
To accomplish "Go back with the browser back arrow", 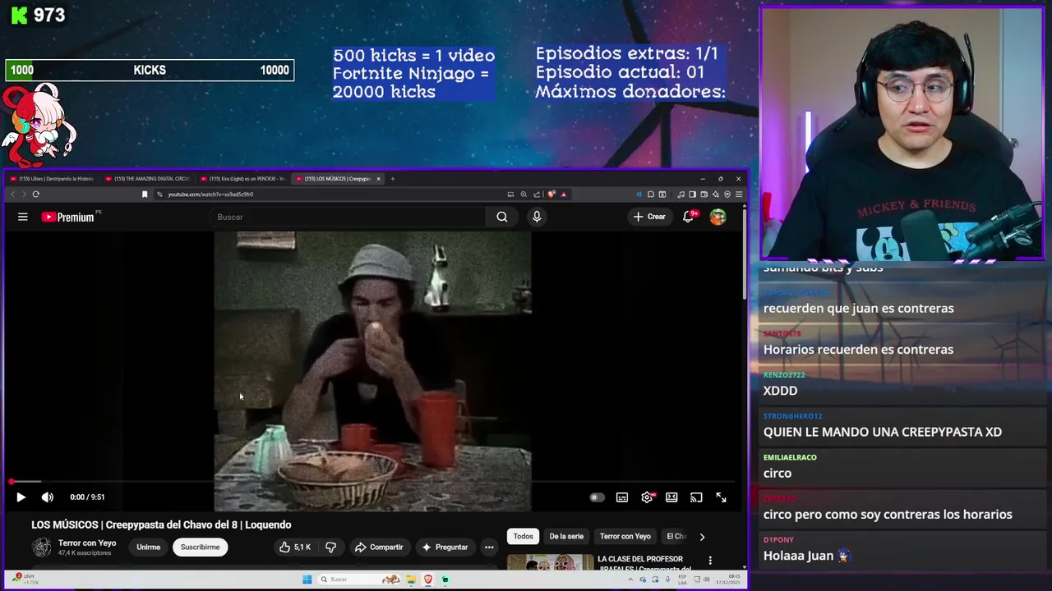I will click(12, 195).
